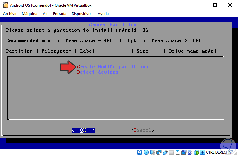Click the optical disc status icon
238x156 pixels.
146,152
